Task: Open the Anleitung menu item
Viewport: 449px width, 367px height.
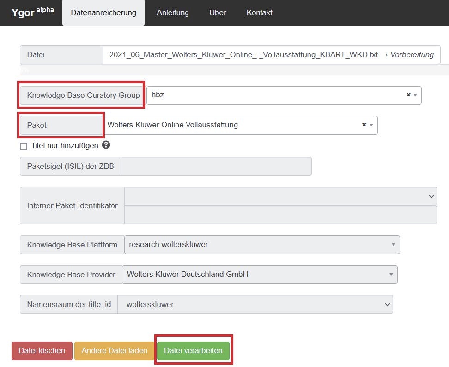Action: point(173,13)
